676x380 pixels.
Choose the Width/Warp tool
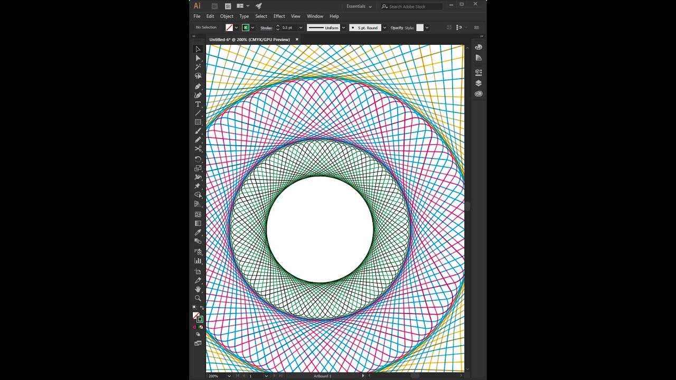198,177
